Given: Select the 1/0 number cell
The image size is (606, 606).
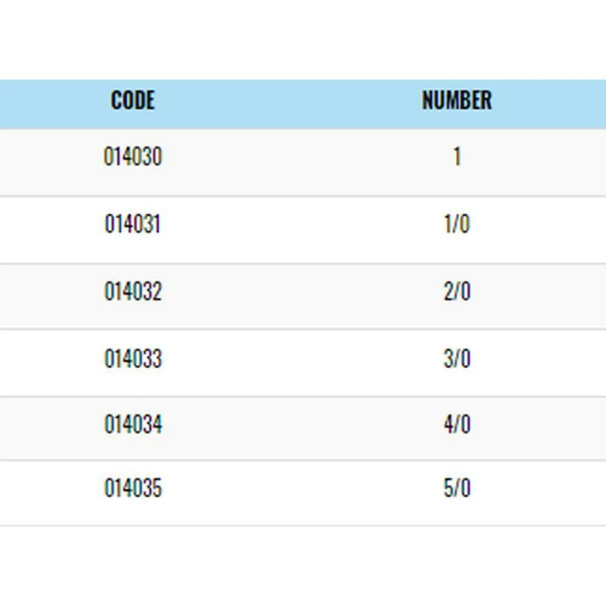Looking at the screenshot, I should (x=456, y=225).
